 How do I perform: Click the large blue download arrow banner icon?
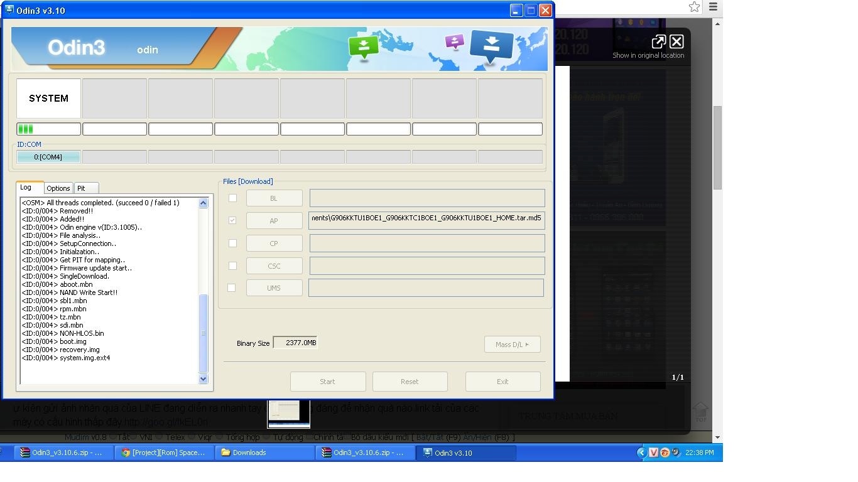click(x=491, y=46)
